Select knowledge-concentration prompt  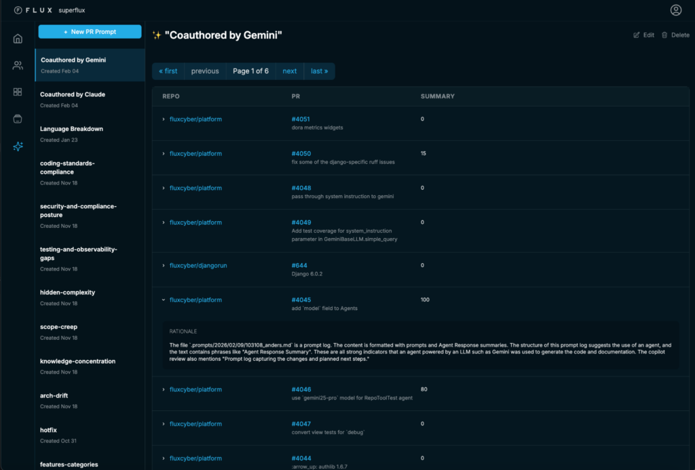(90, 366)
